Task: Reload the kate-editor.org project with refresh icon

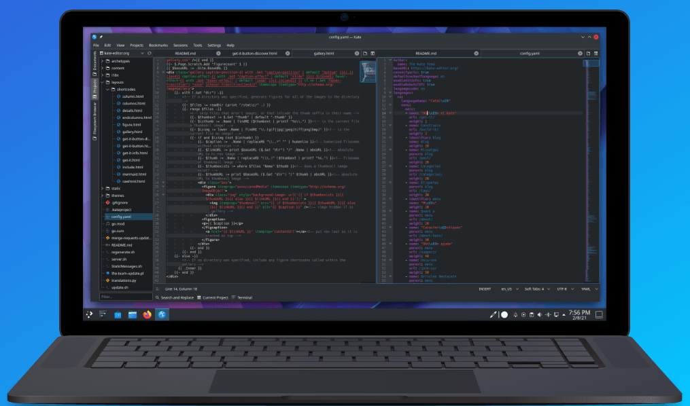Action: 149,53
